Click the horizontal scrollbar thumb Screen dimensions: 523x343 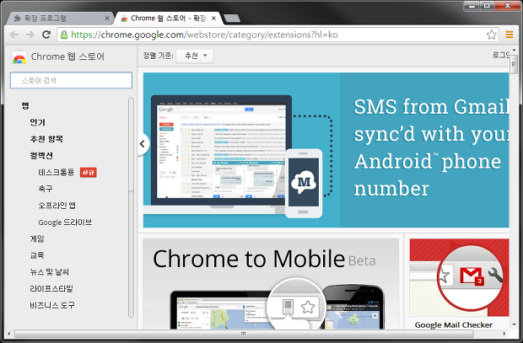pyautogui.click(x=244, y=334)
